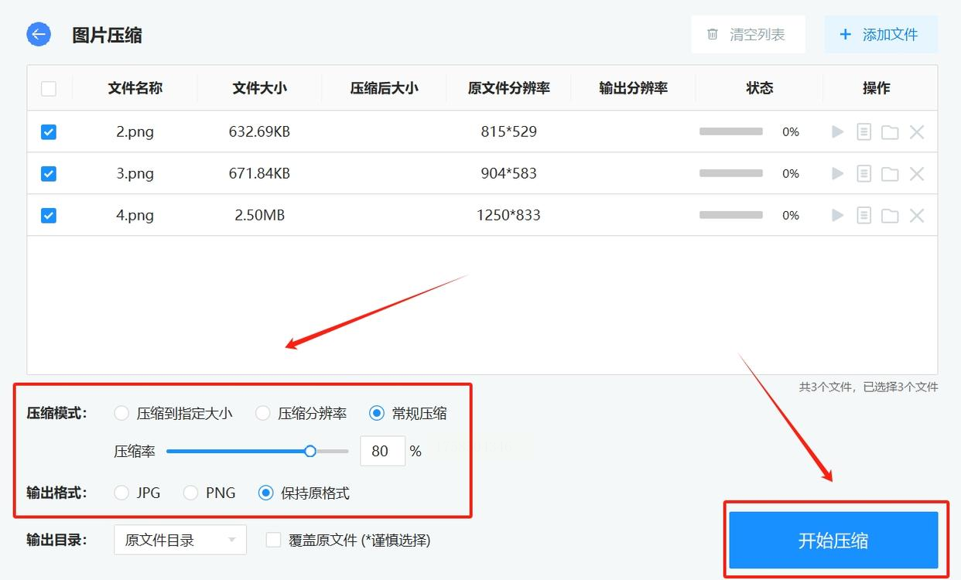Toggle the select-all checkbox in header
Viewport: 961px width, 580px height.
pyautogui.click(x=49, y=89)
